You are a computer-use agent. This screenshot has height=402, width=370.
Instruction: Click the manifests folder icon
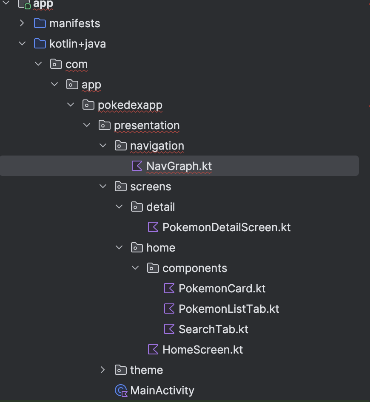40,23
